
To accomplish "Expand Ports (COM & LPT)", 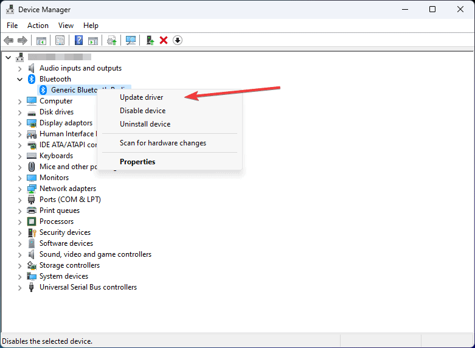I will point(19,200).
